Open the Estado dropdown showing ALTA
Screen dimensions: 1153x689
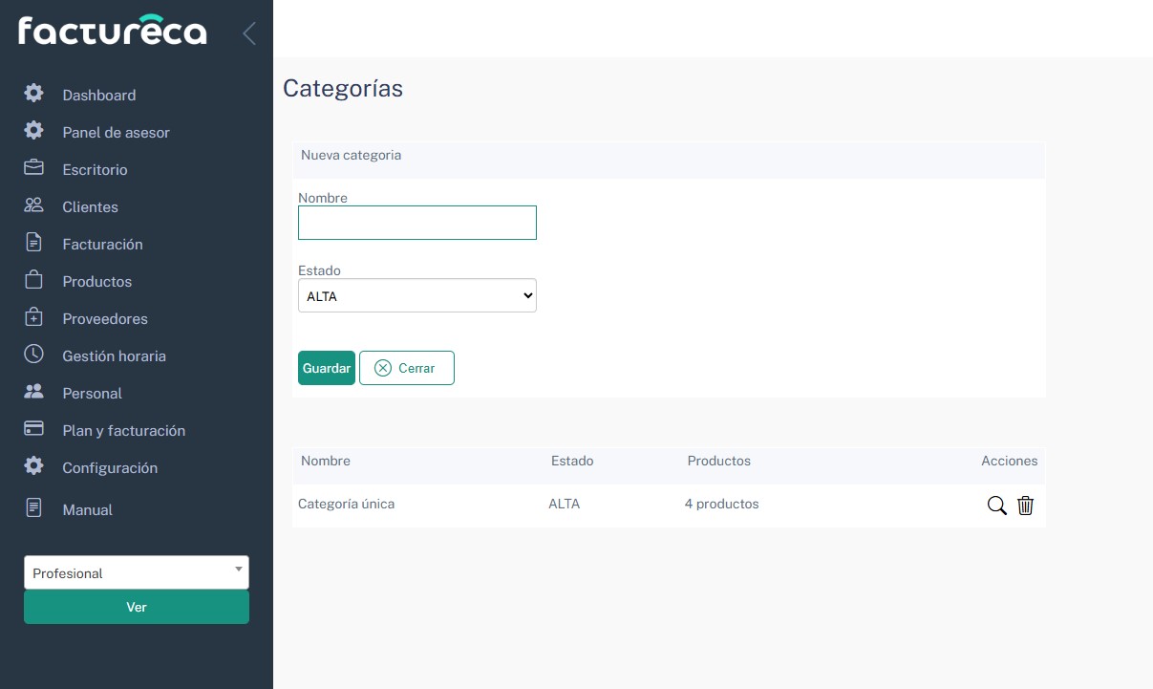[416, 296]
